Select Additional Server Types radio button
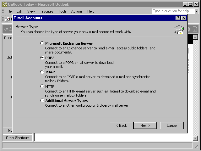This screenshot has width=201, height=151. (42, 100)
